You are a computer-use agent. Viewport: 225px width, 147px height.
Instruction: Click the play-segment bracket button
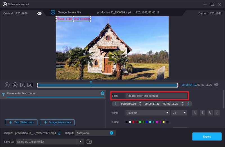(22, 85)
